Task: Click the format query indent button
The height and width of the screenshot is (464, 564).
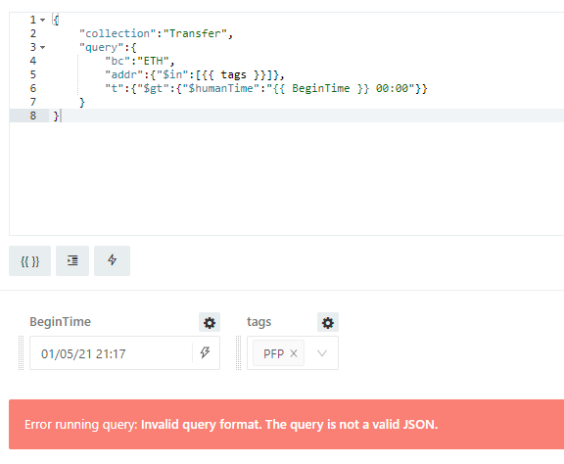Action: coord(72,260)
